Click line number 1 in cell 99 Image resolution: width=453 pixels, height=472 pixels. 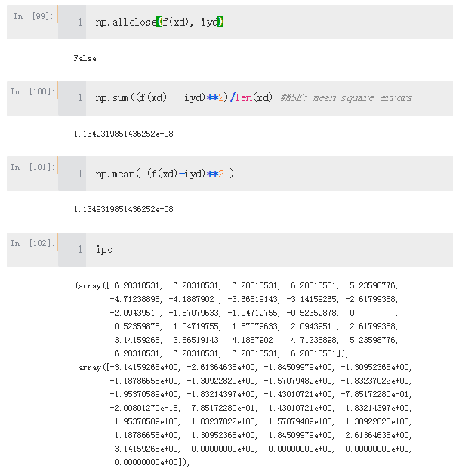click(80, 22)
